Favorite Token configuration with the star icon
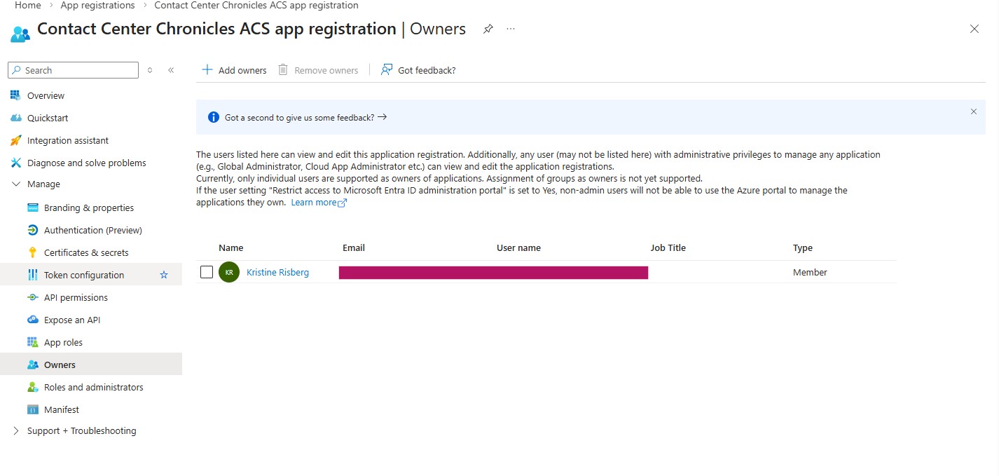Viewport: 999px width, 476px height. tap(164, 275)
